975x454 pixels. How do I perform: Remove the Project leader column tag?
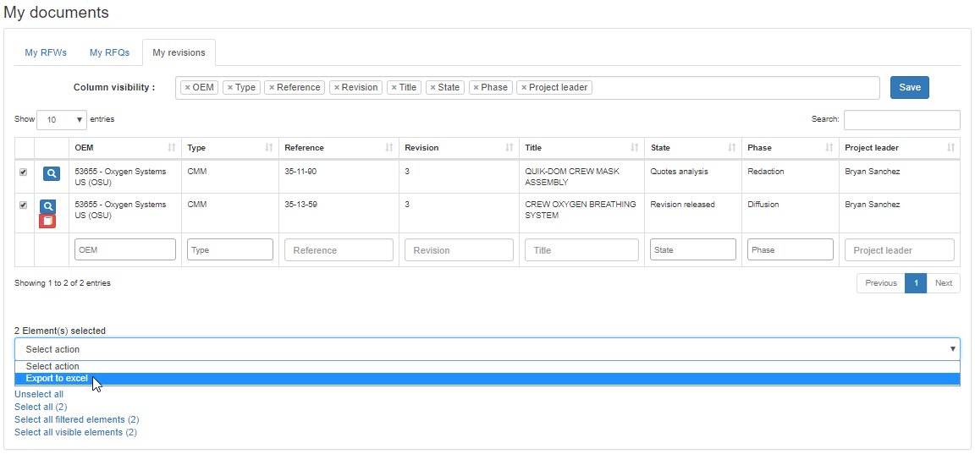tap(524, 88)
